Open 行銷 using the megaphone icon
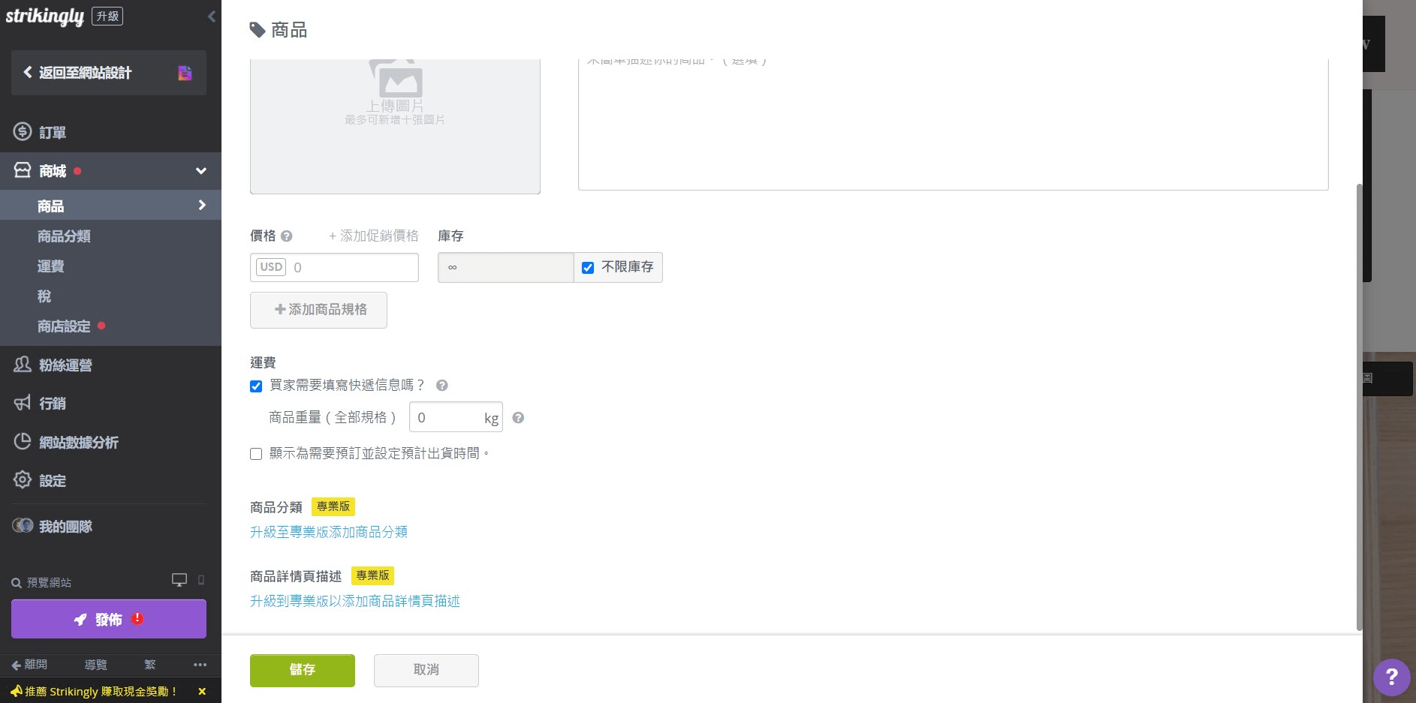 (22, 404)
